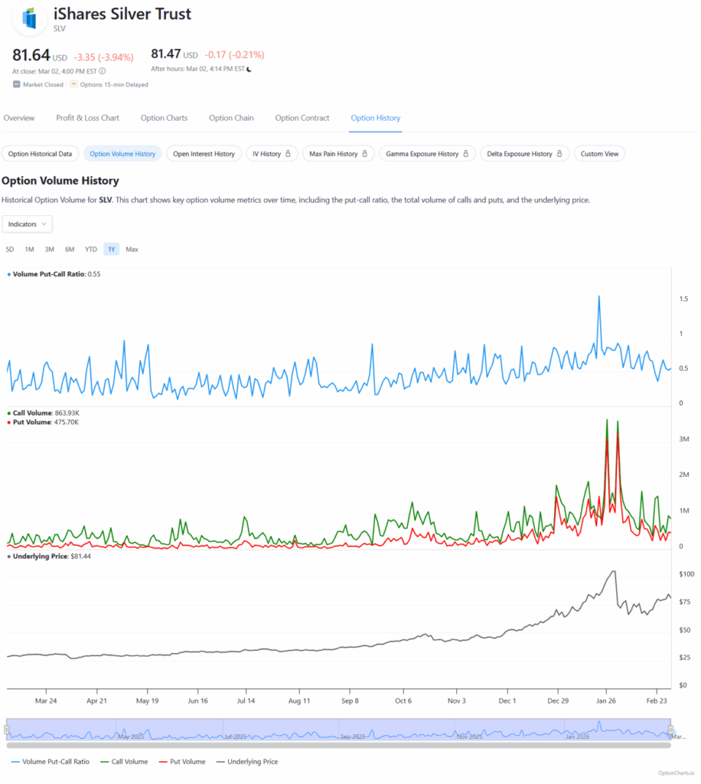Viewport: 701px width, 784px height.
Task: Toggle Volume Put-Call Ratio series in legend
Action: (x=51, y=762)
